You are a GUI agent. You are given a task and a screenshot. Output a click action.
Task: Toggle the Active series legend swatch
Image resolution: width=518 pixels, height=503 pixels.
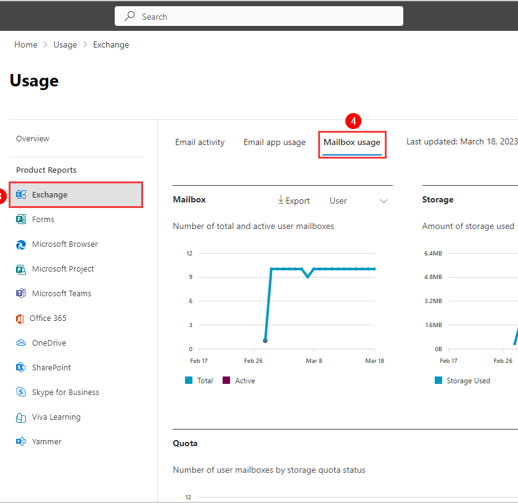click(226, 380)
